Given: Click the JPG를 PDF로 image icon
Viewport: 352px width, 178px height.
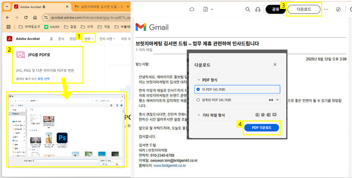Looking at the screenshot, I should coord(21,54).
